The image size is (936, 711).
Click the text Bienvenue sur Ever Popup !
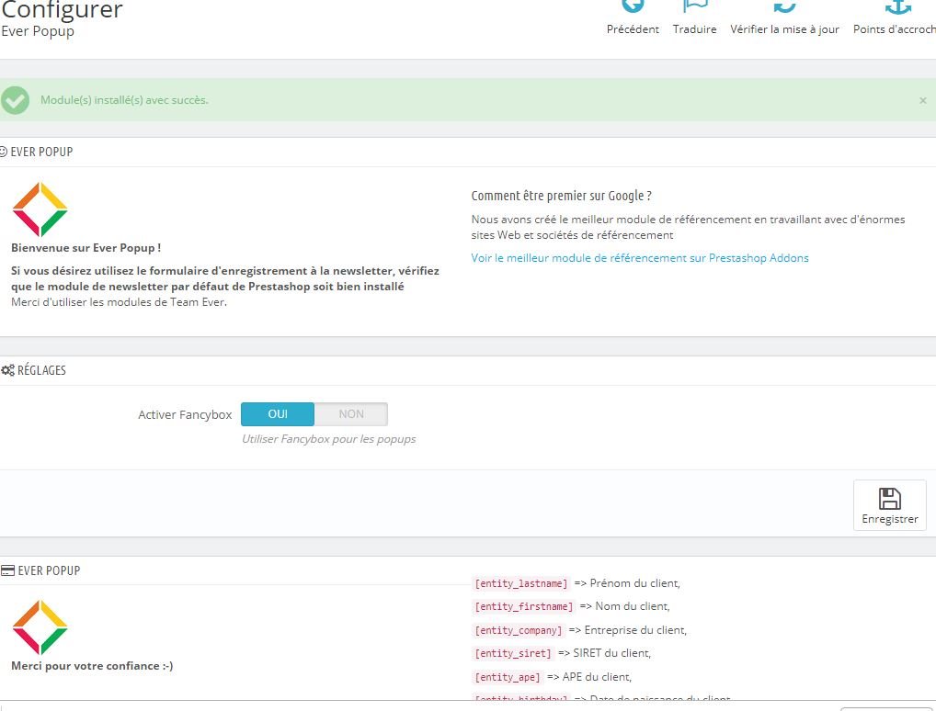point(86,247)
